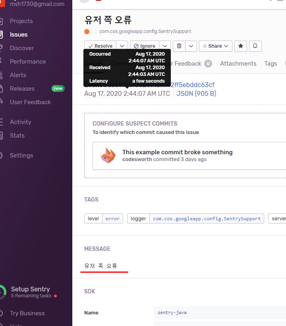Switch to the Tags tab
Screen dimensions: 286x326
point(271,64)
